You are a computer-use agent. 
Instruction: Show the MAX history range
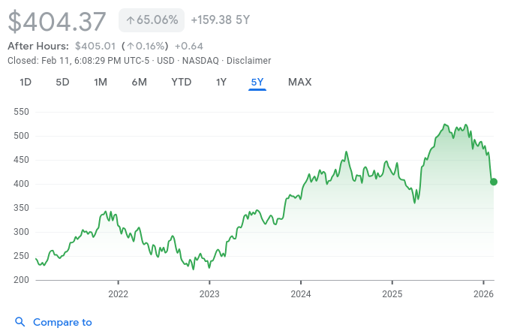pos(299,82)
